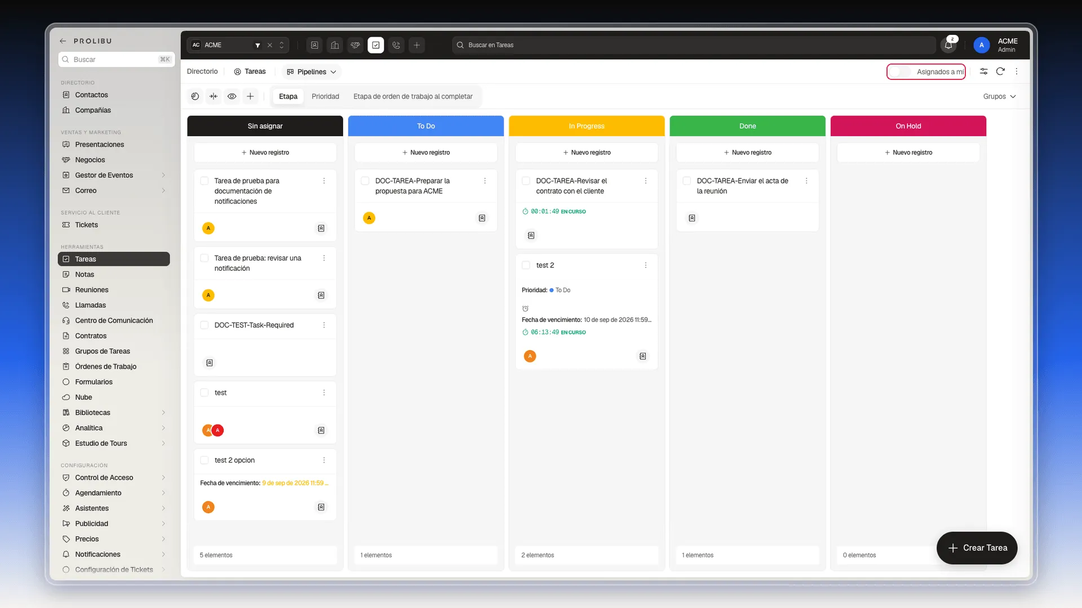Toggle the eye visibility icon in view toolbar
The image size is (1082, 608).
[232, 96]
